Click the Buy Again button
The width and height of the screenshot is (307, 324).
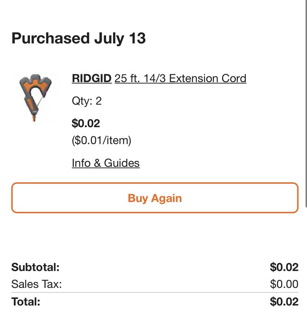pyautogui.click(x=155, y=198)
